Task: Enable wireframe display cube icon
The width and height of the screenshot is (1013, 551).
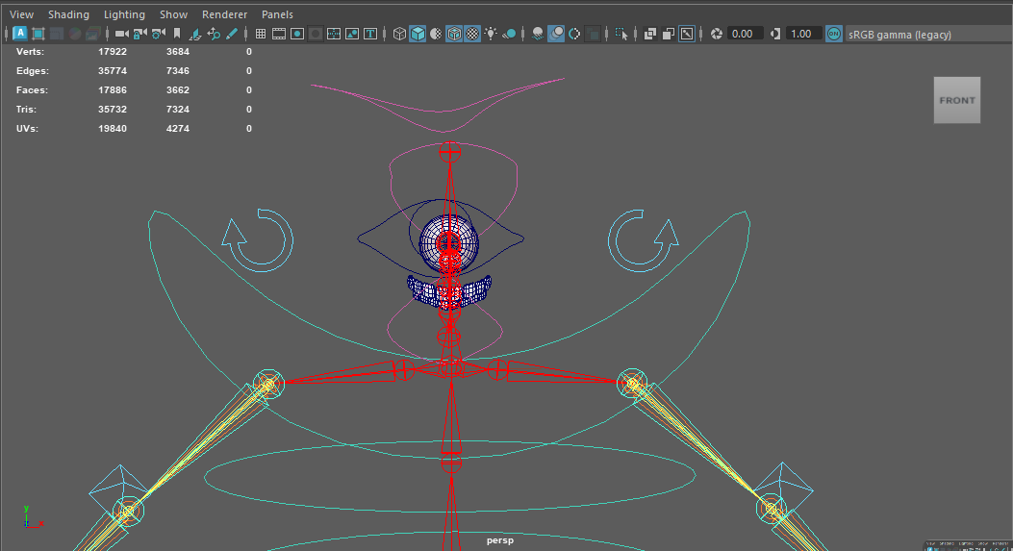Action: pos(400,34)
